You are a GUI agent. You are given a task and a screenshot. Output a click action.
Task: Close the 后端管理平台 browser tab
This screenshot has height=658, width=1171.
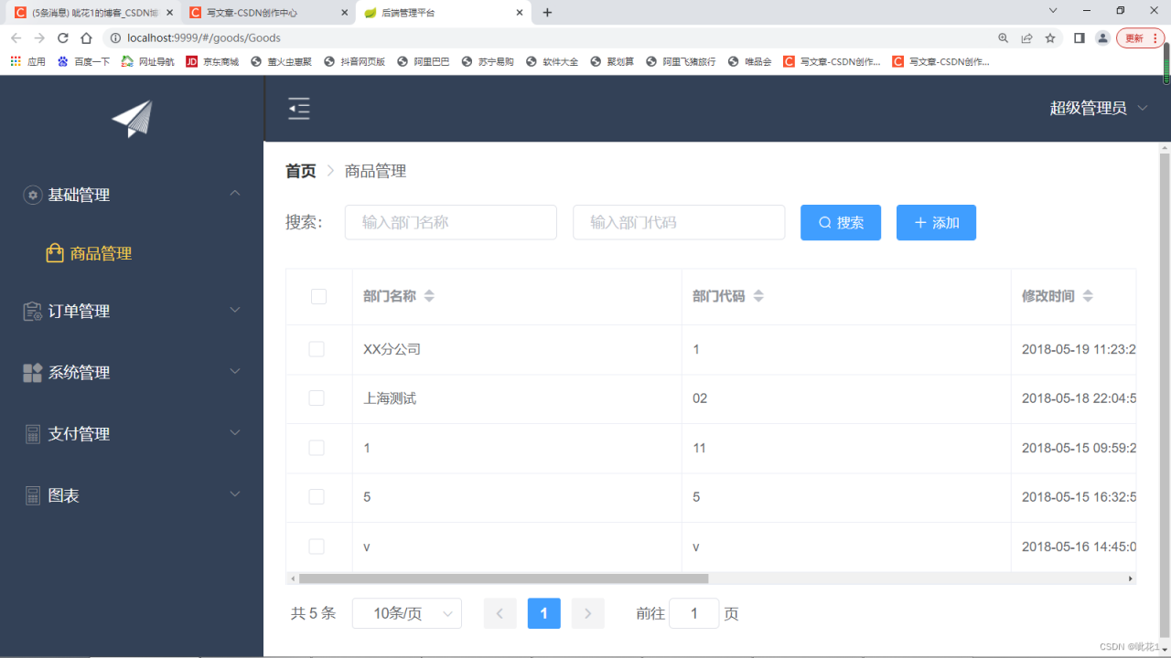(520, 13)
